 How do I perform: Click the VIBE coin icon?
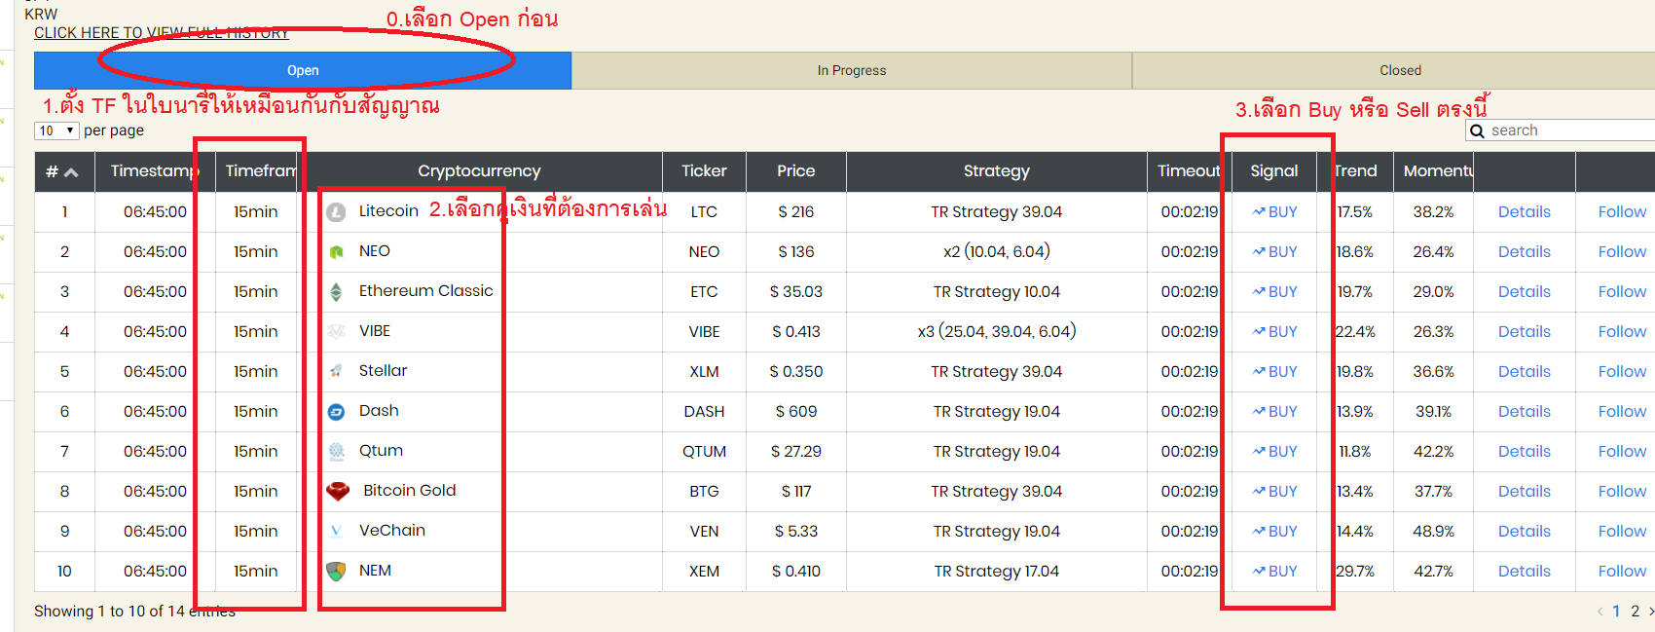(336, 332)
